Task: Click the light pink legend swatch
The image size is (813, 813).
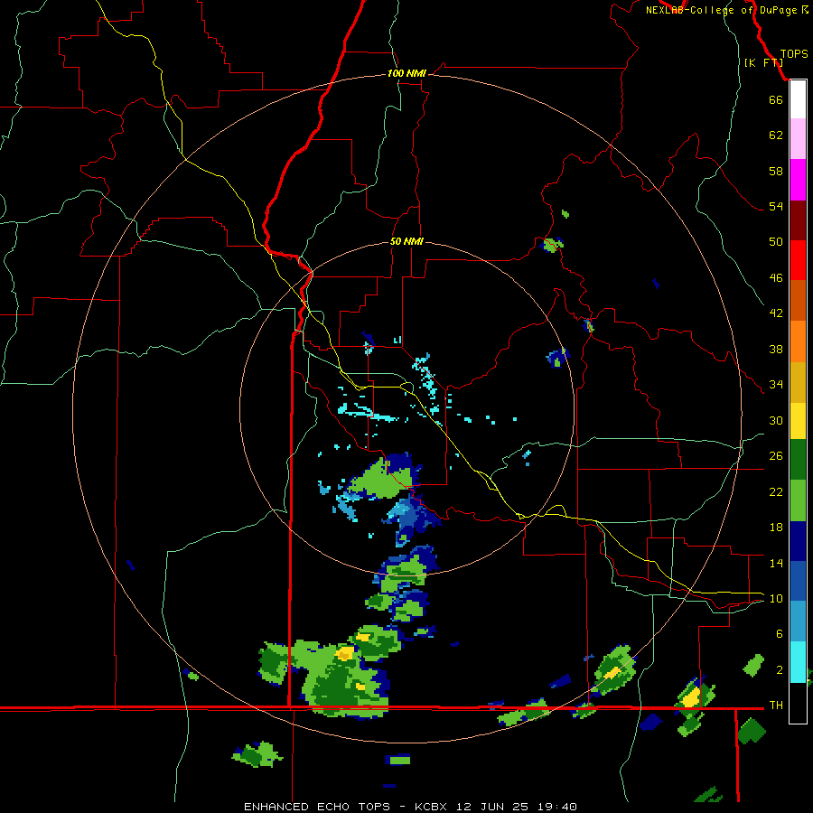Action: (x=798, y=138)
